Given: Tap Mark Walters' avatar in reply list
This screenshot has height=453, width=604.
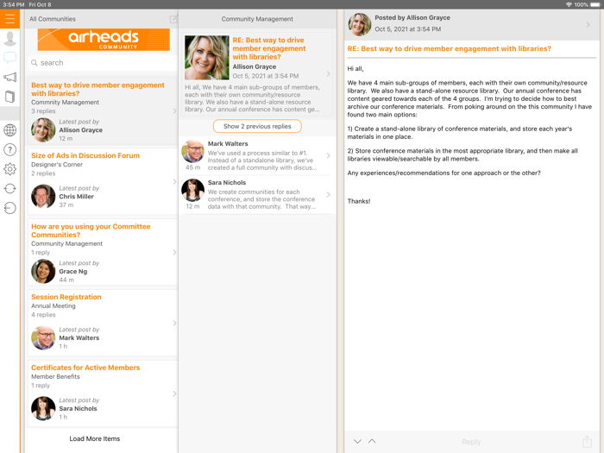Looking at the screenshot, I should click(192, 151).
